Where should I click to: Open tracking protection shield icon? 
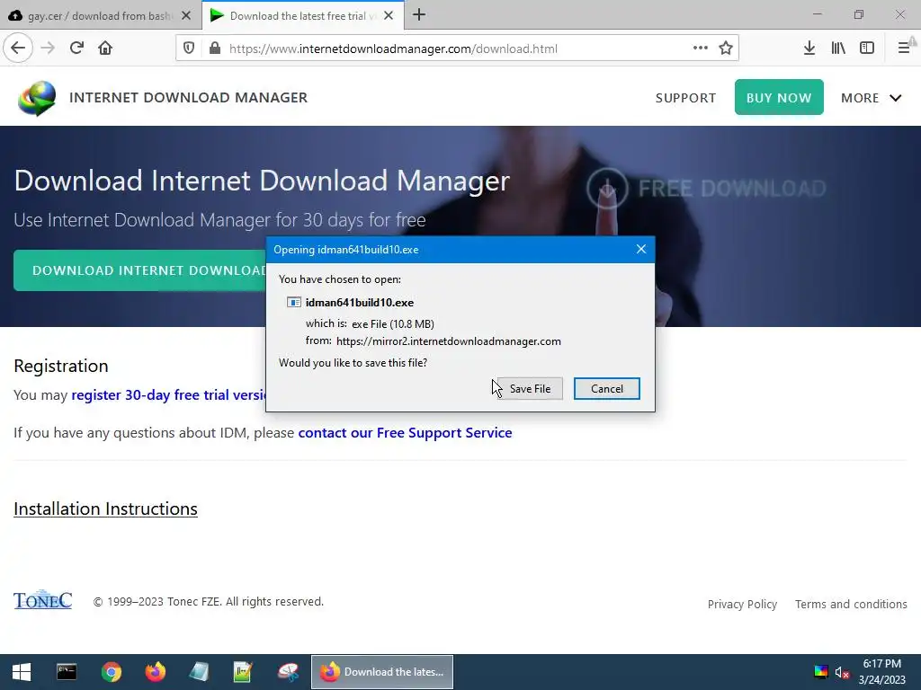189,49
